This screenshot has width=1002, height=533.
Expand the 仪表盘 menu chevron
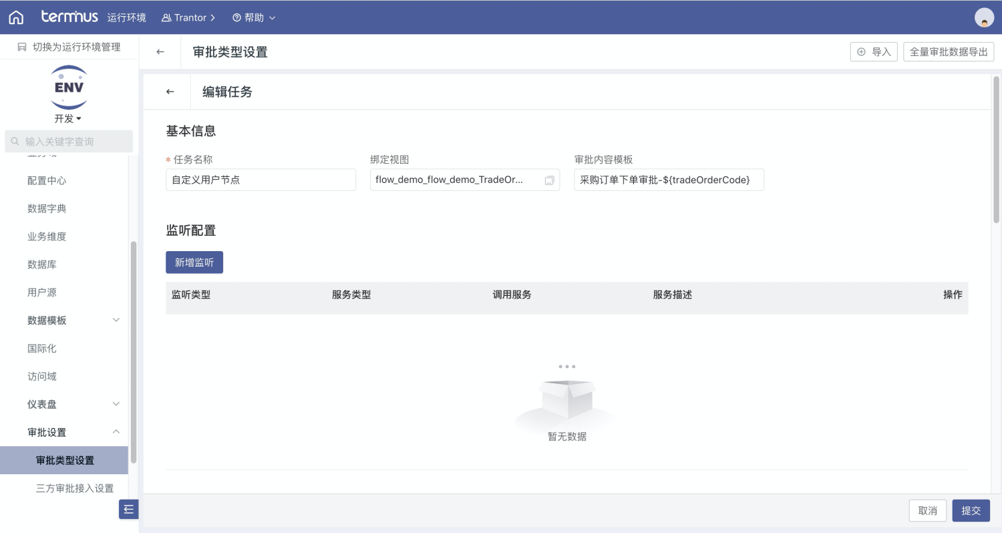point(116,404)
